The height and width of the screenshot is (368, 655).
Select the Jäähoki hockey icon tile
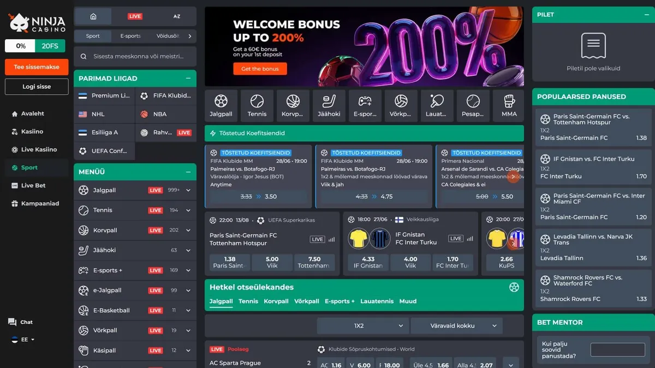(x=329, y=105)
